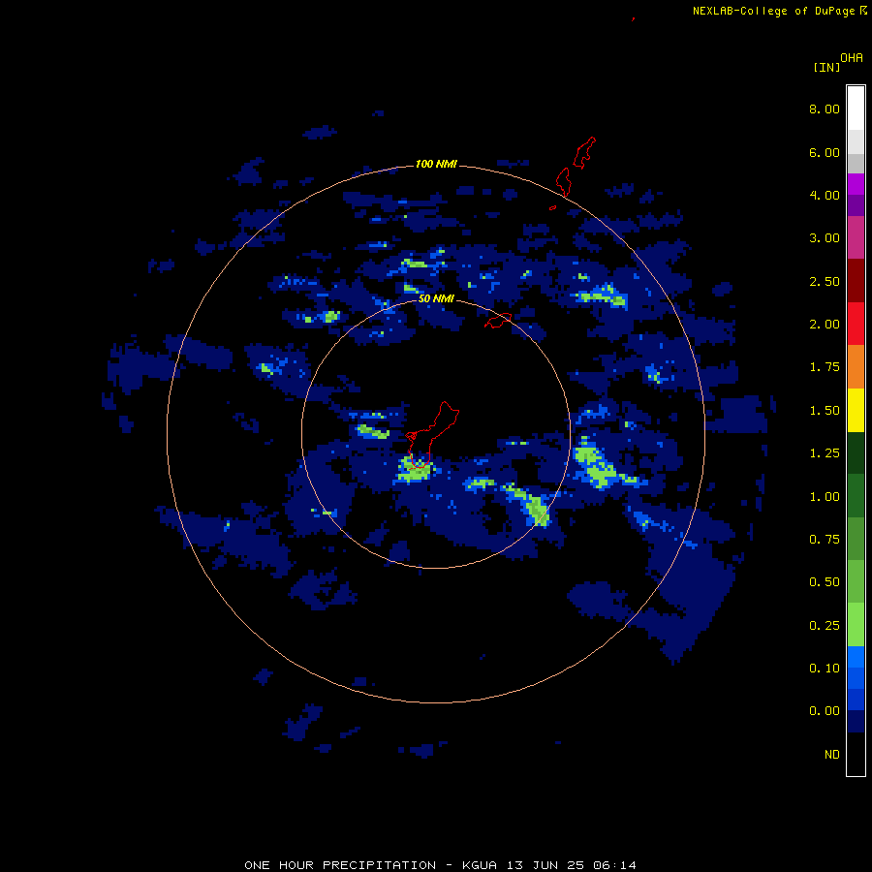Select the 2.50 legend value
The image size is (872, 872).
pos(825,281)
